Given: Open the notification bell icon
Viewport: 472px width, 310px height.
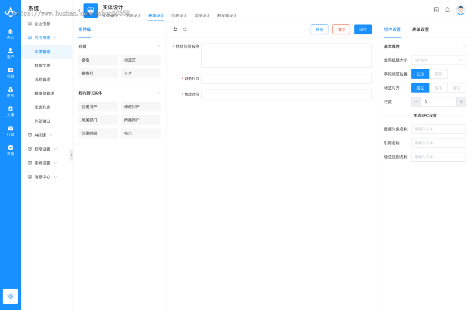Looking at the screenshot, I should (x=447, y=10).
